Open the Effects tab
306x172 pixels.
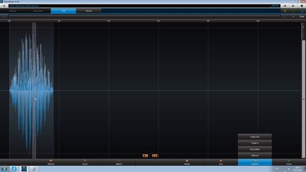click(x=88, y=11)
